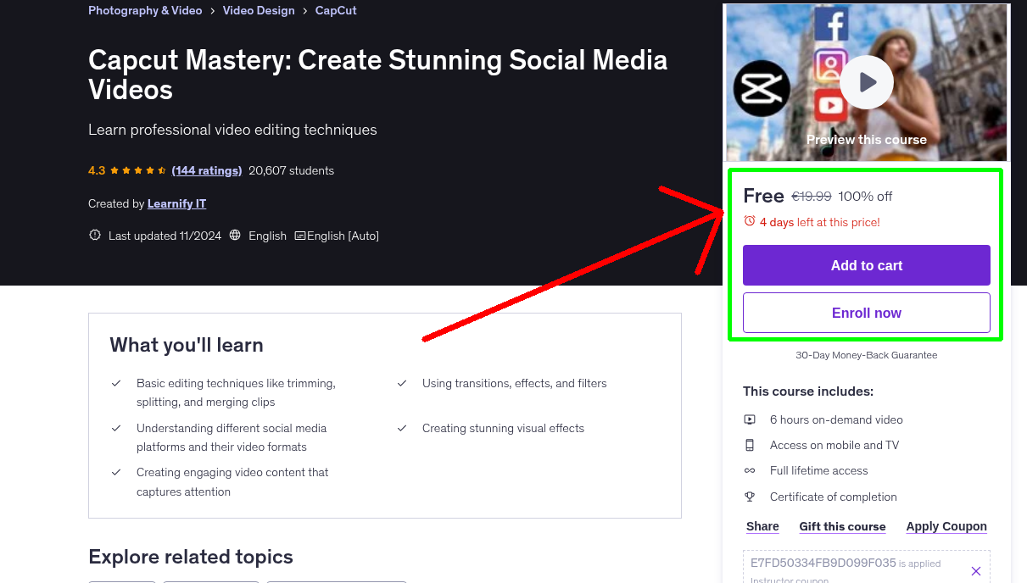Screen dimensions: 1027x583
Task: Click the 100% off text
Action: click(865, 196)
